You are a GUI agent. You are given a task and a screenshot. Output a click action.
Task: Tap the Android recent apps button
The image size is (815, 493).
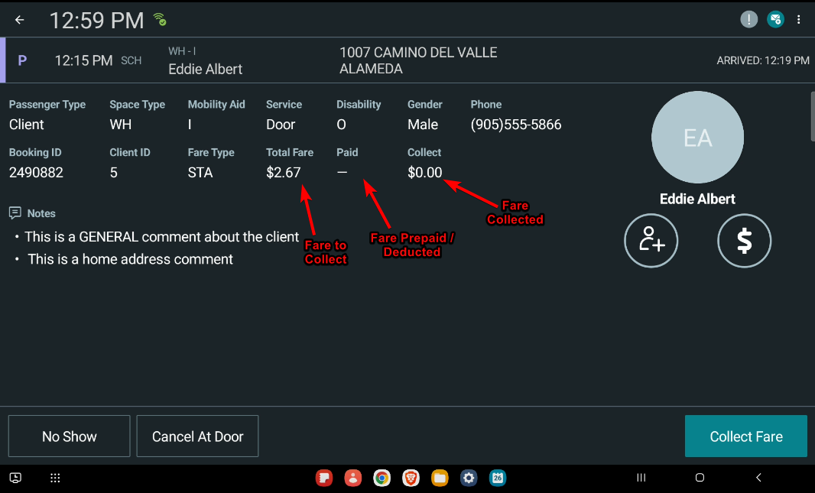pyautogui.click(x=641, y=478)
